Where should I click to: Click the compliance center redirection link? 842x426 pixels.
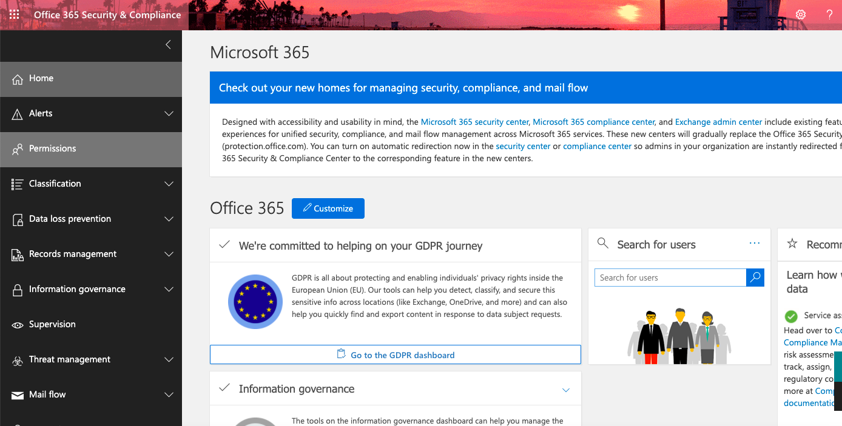point(598,146)
